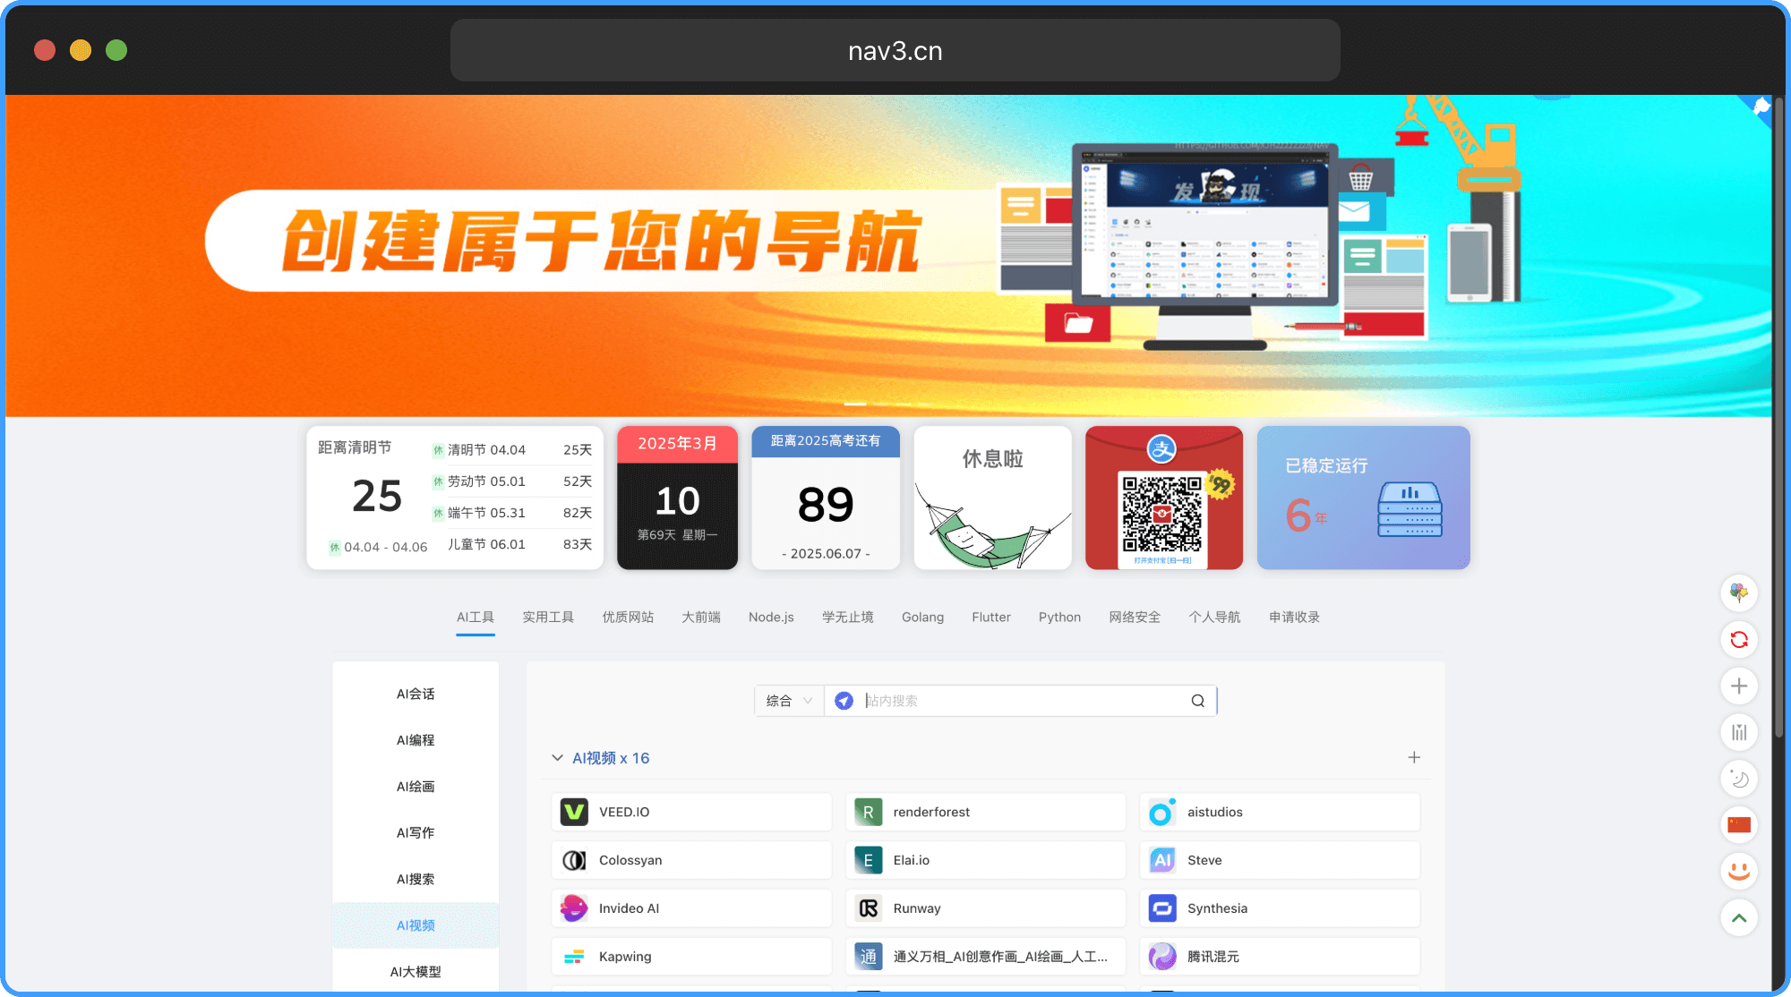The image size is (1791, 997).
Task: Click the blue search engine logo icon
Action: (x=844, y=701)
